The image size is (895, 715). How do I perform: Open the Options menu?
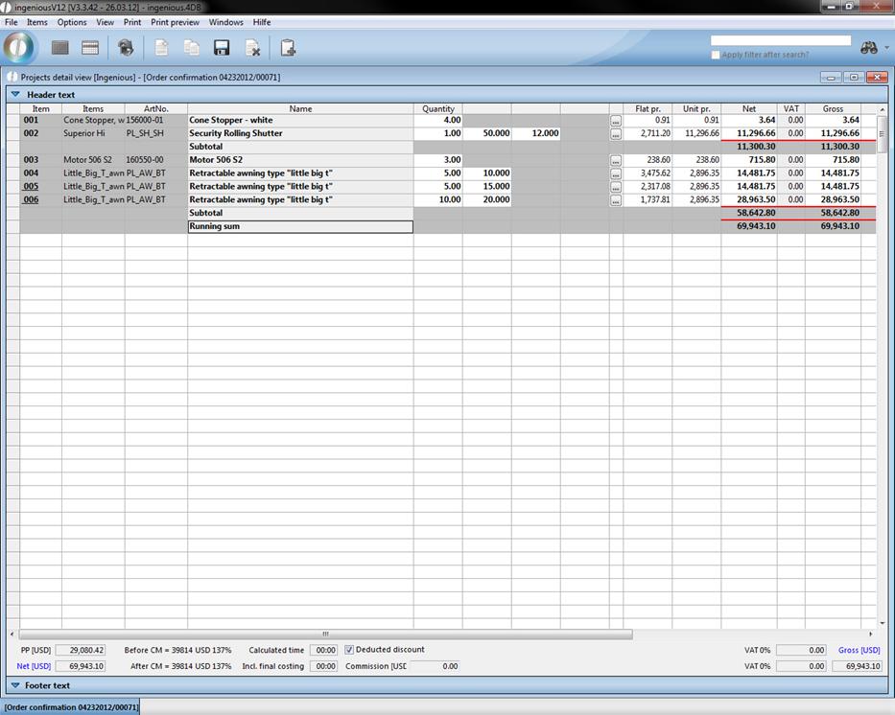click(72, 22)
